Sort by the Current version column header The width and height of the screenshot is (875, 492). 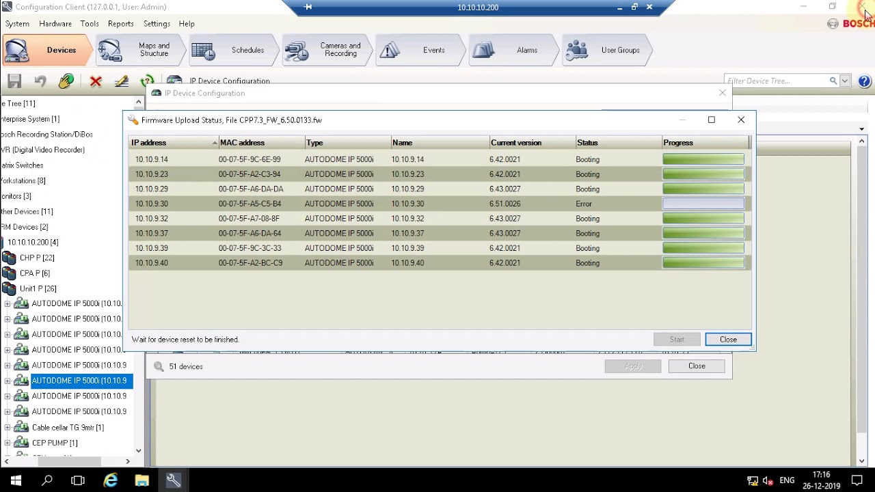tap(533, 143)
